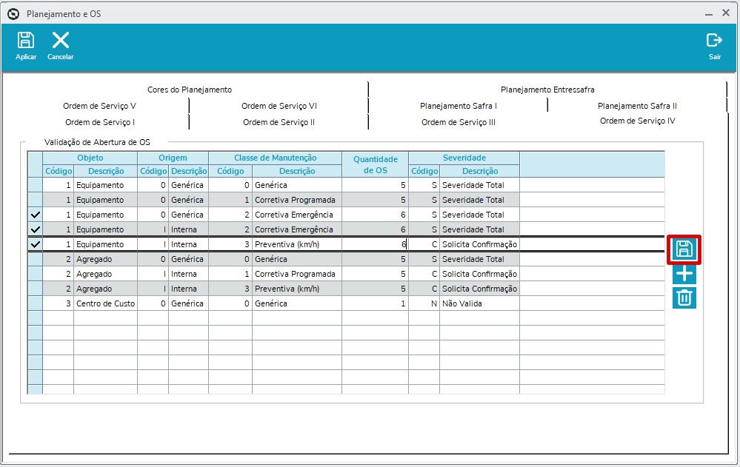Screen dimensions: 740x467
Task: Click 'Solicita Confirmação' in Equipamento Preventiva row
Action: 479,244
